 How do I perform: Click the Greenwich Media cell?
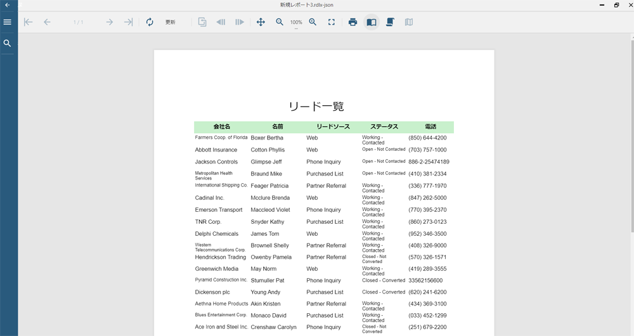(217, 268)
